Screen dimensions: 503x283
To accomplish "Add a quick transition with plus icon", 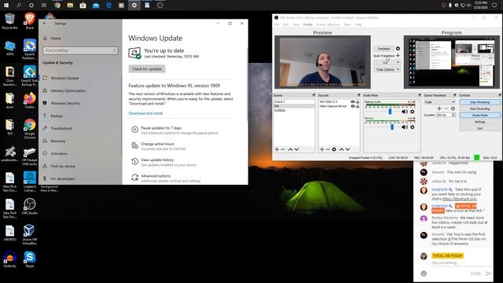I will point(398,56).
